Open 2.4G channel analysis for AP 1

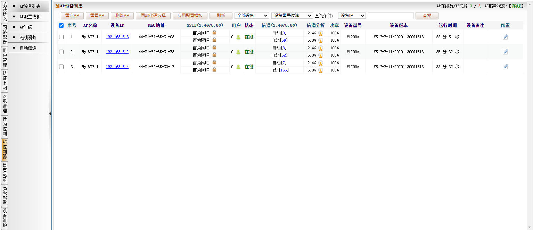[320, 33]
